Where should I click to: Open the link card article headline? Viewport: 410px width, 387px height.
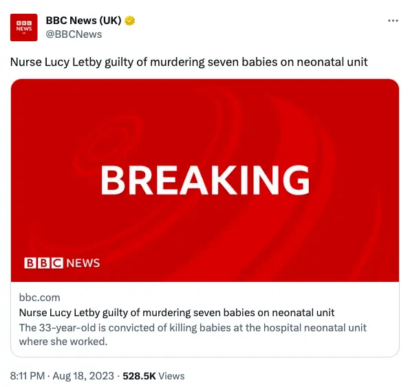pos(177,313)
